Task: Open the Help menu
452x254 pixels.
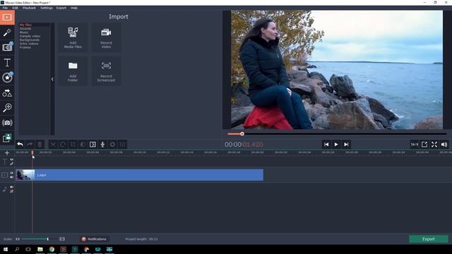Action: (74, 8)
